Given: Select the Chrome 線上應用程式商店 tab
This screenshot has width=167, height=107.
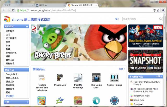Looking at the screenshot, I should pos(82,5).
